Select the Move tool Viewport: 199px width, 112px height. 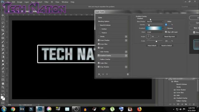(x=3, y=15)
